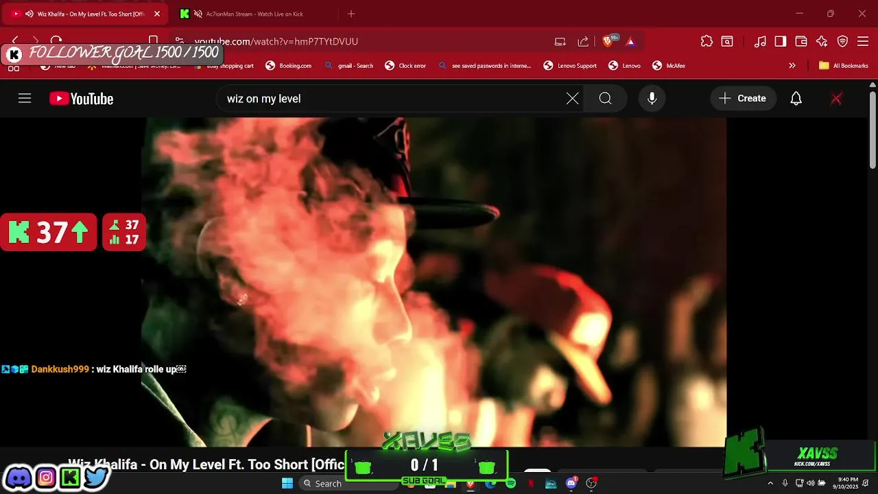
Task: Run the YouTube search via magnifier button
Action: click(605, 99)
